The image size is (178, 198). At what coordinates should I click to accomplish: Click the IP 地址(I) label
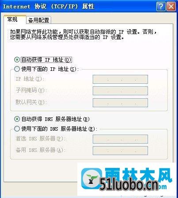pos(30,79)
